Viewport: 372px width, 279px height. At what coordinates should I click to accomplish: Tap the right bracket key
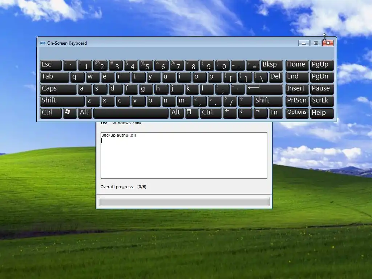(245, 77)
